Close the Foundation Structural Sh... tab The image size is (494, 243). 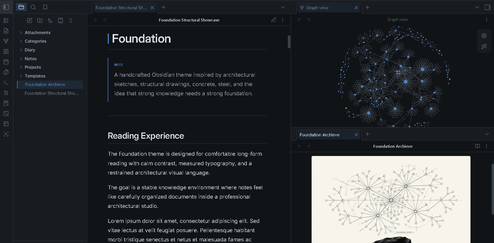(152, 8)
